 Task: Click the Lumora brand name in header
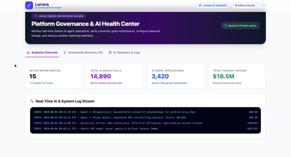42,4
